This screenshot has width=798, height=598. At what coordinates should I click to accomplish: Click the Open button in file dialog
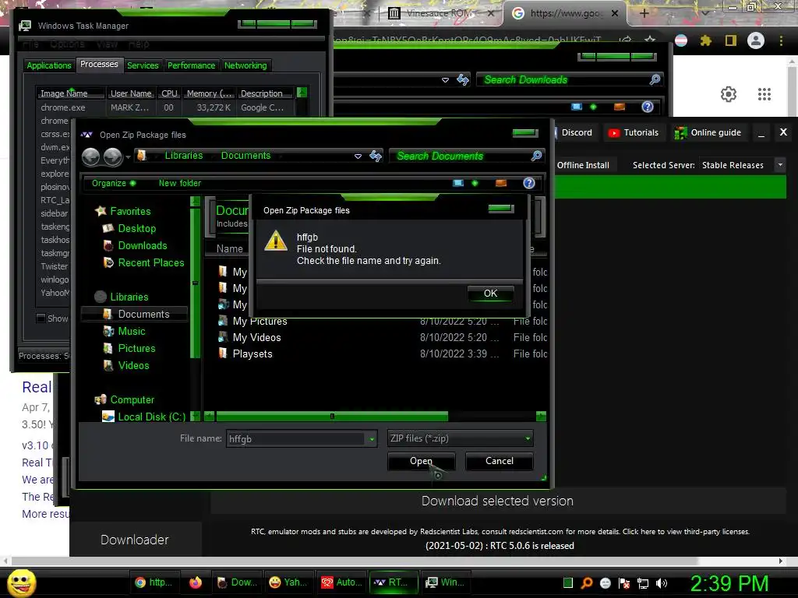pos(421,461)
